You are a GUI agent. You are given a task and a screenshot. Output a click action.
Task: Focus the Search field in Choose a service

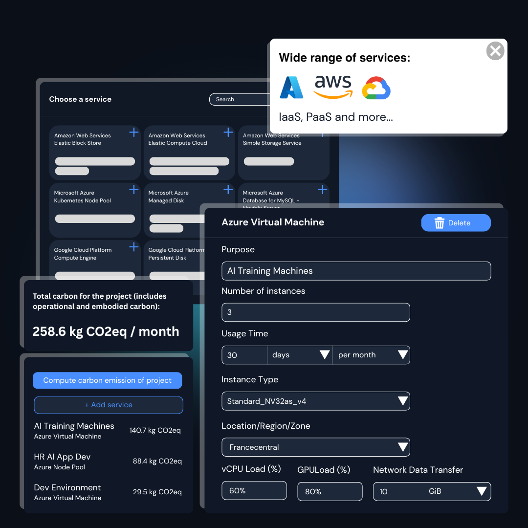(240, 99)
